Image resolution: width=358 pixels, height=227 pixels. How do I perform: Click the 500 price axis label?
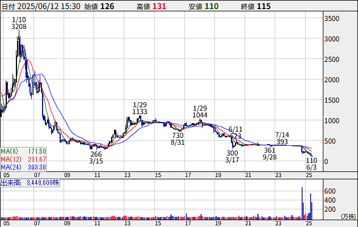point(330,141)
